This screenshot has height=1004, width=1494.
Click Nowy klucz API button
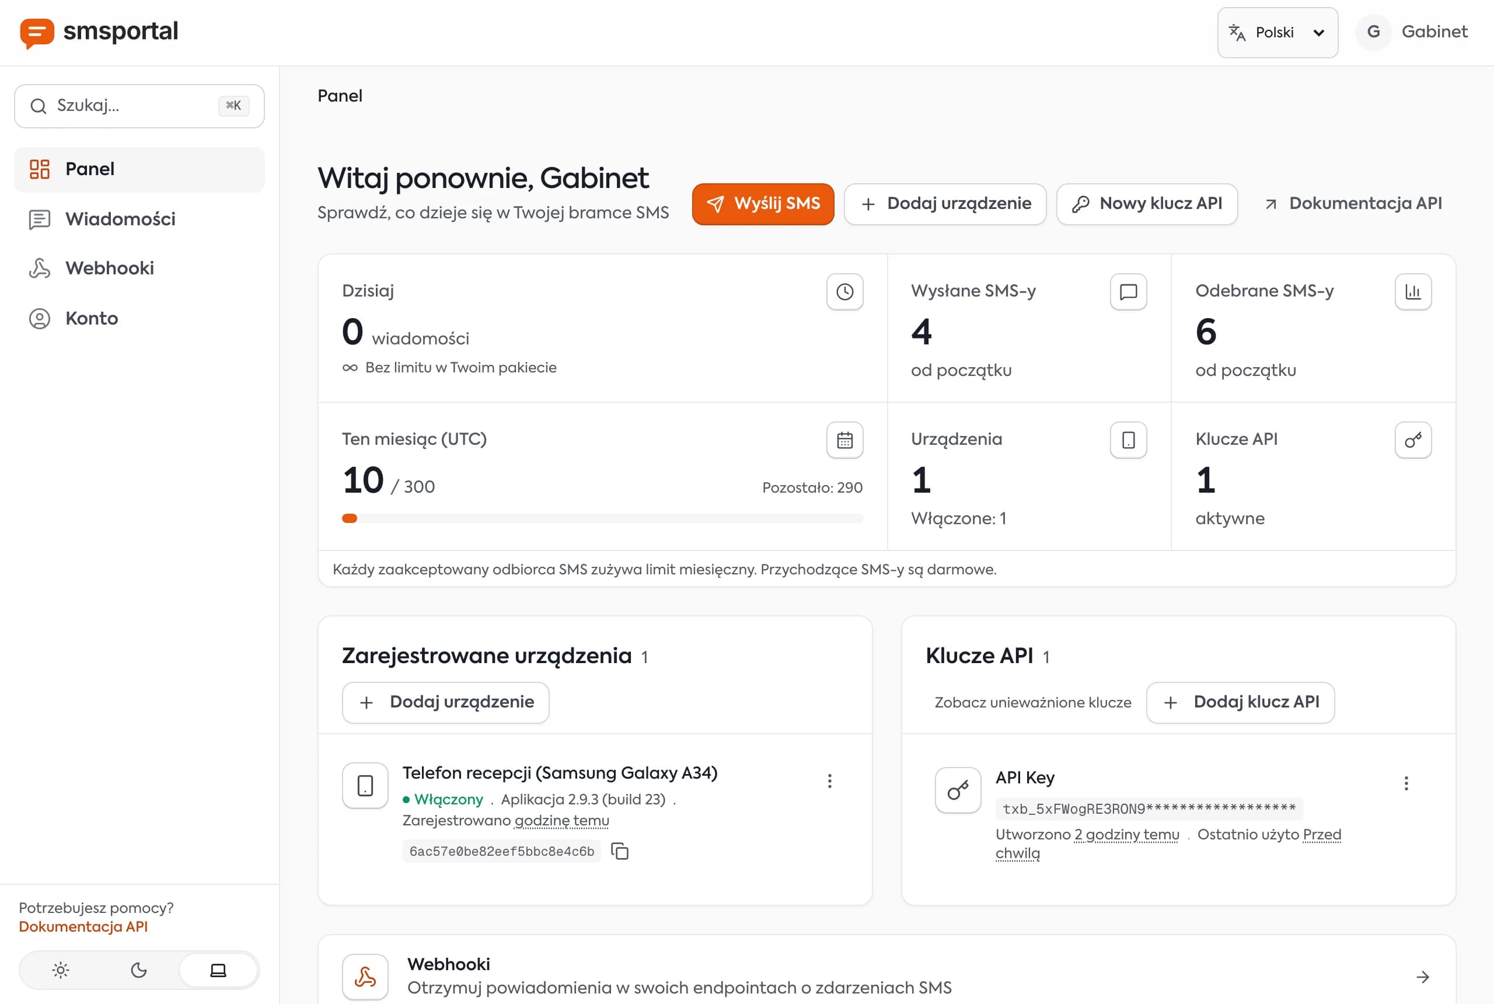tap(1146, 204)
